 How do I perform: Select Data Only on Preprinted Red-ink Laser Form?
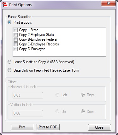(9, 70)
